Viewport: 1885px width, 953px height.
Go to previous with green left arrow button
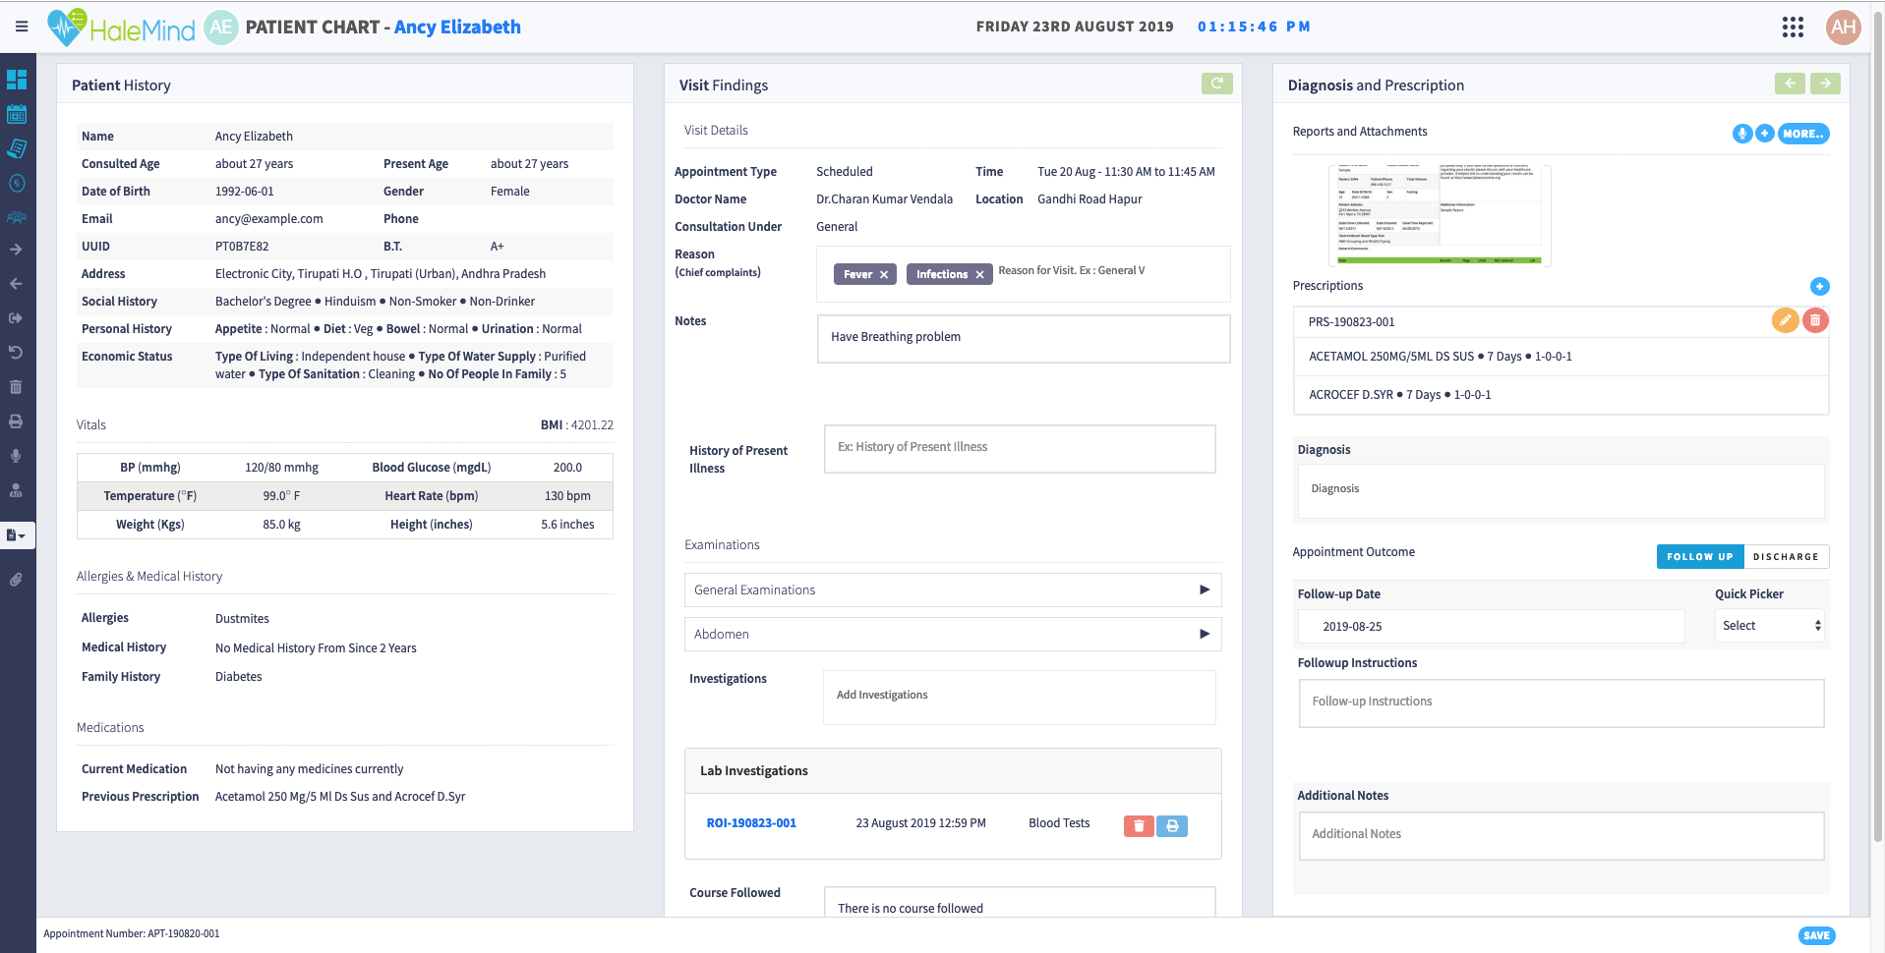[x=1790, y=84]
